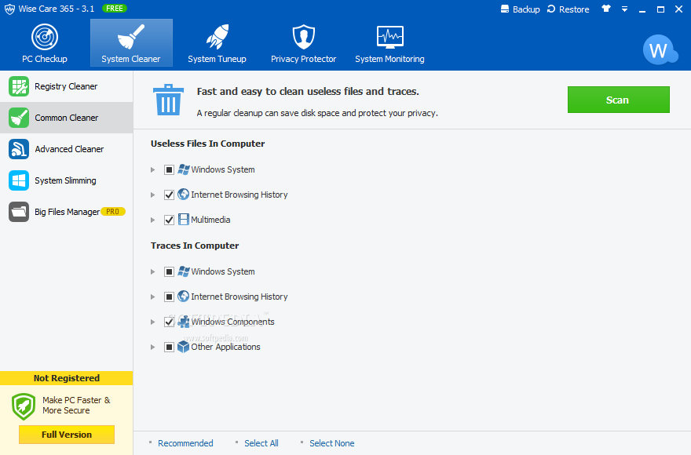Click the skin T-shirt icon

tap(606, 9)
